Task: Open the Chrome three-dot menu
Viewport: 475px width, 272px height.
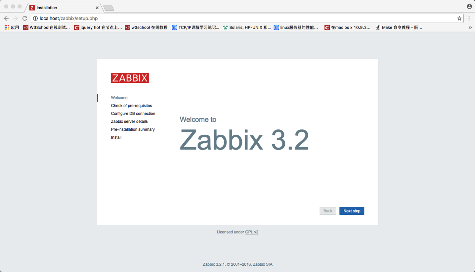Action: click(469, 18)
